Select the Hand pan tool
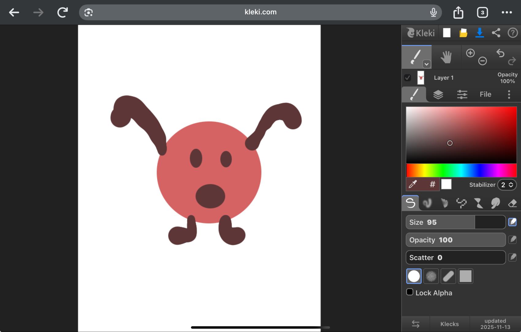 pos(446,57)
